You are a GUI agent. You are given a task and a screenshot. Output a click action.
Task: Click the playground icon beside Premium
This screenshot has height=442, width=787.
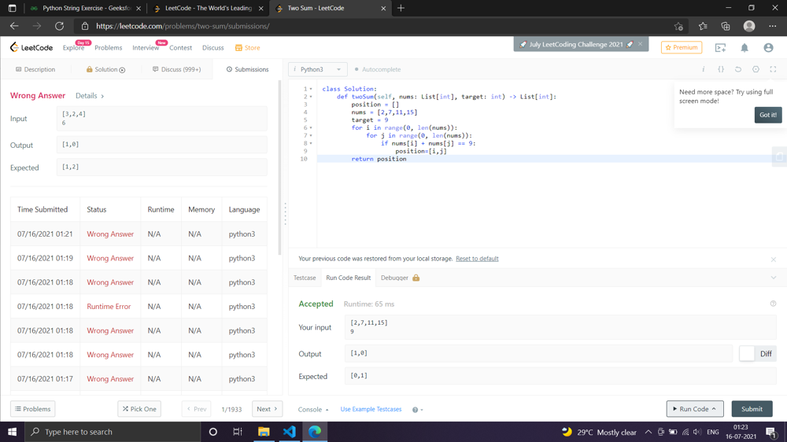click(x=720, y=48)
